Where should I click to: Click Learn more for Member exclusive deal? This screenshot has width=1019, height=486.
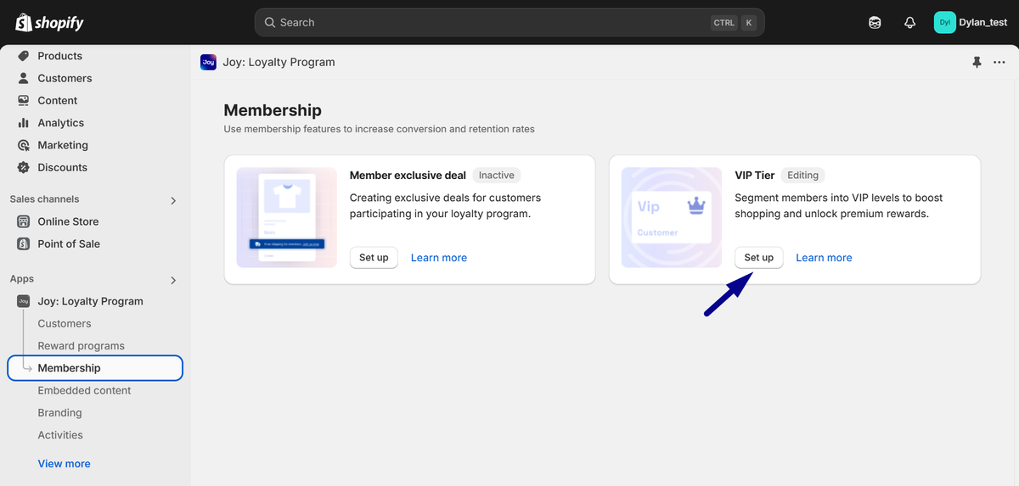(x=438, y=258)
